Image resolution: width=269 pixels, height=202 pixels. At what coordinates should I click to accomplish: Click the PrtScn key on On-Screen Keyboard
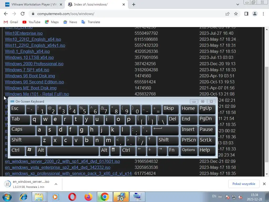(x=189, y=141)
